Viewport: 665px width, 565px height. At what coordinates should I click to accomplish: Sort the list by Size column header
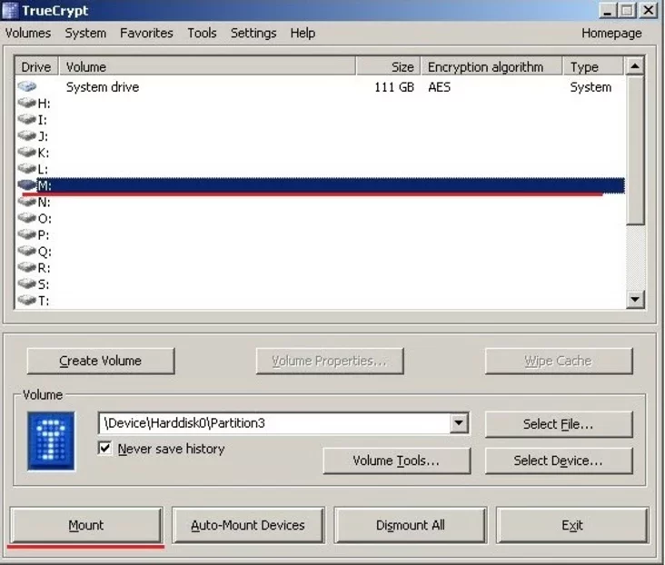tap(388, 66)
